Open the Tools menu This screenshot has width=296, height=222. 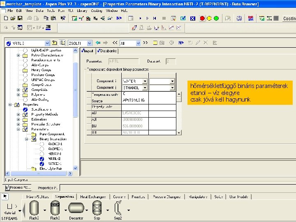[51, 10]
